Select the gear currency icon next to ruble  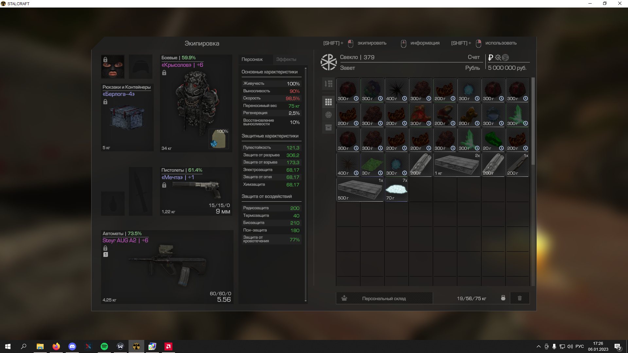tap(498, 58)
